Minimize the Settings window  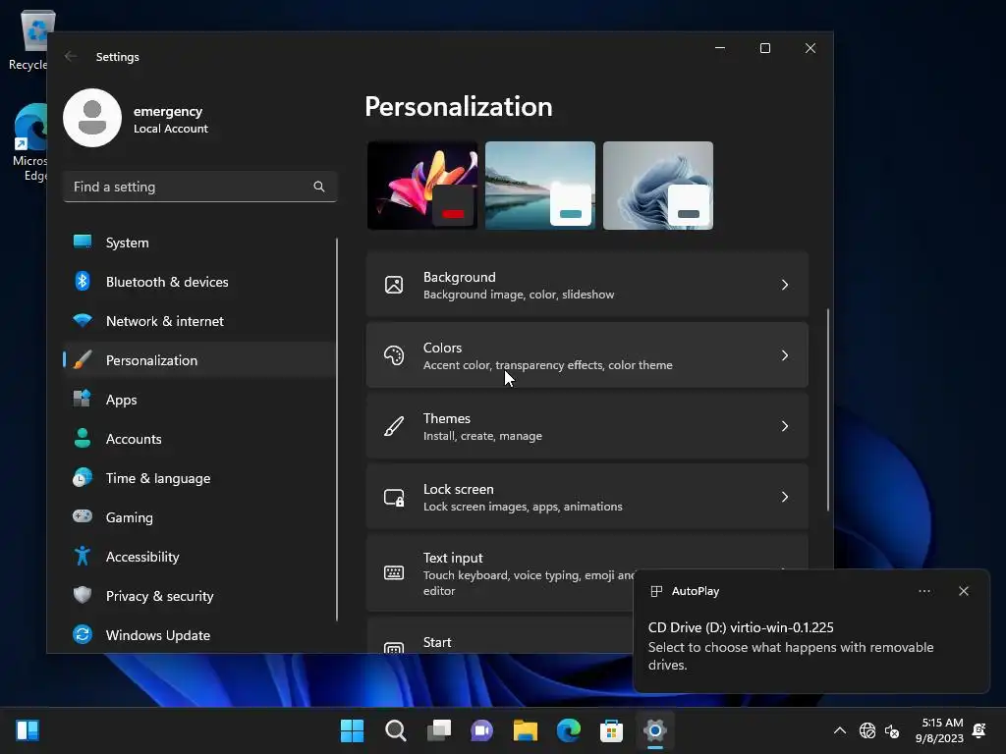point(720,48)
